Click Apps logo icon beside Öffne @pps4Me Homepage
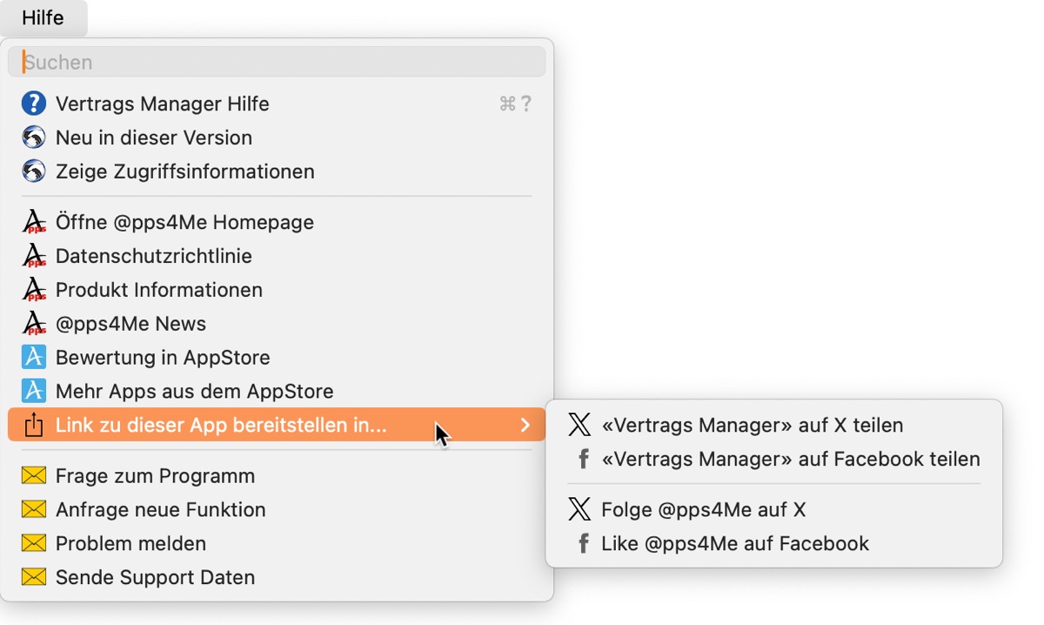1044x625 pixels. point(33,222)
